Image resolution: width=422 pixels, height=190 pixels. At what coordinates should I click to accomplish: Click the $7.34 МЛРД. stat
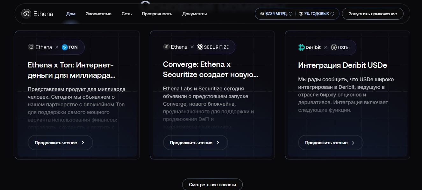point(276,14)
